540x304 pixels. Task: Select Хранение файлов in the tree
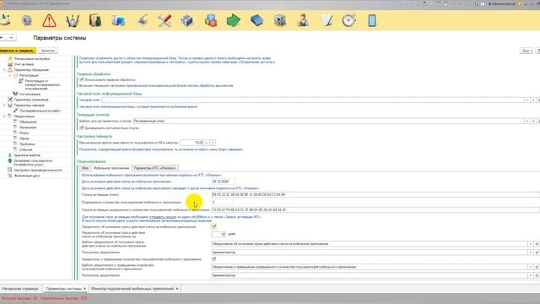coord(27,155)
